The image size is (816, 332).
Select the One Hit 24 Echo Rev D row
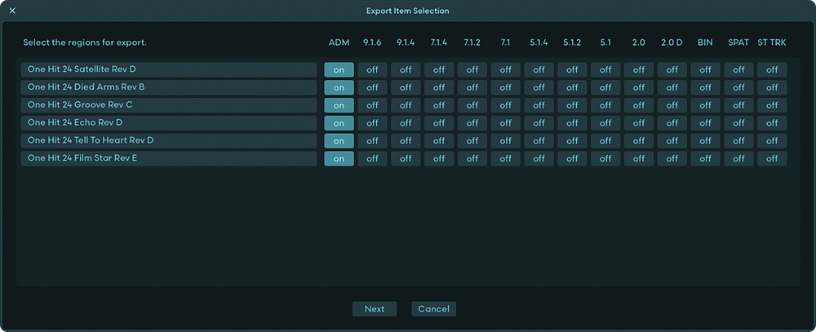(x=169, y=123)
